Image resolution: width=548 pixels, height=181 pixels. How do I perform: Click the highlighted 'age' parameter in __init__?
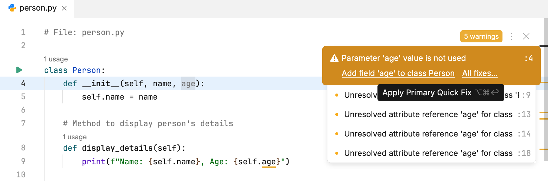(x=188, y=84)
